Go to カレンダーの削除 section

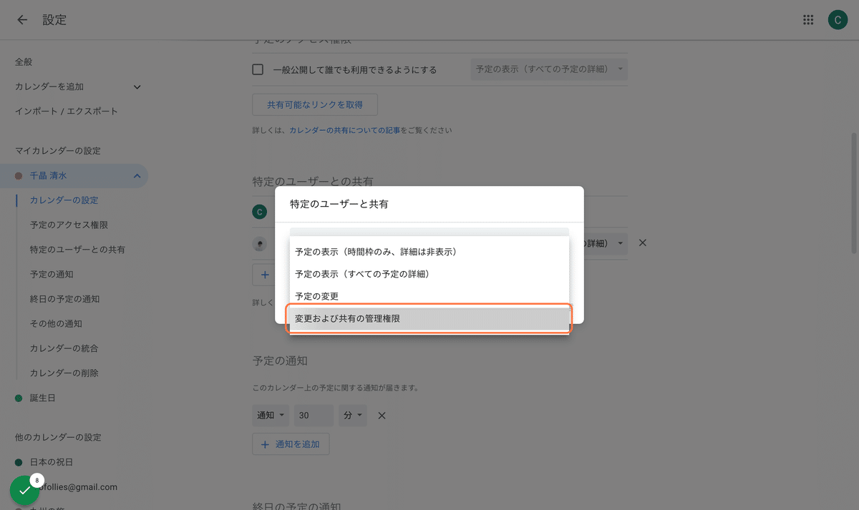(x=64, y=373)
